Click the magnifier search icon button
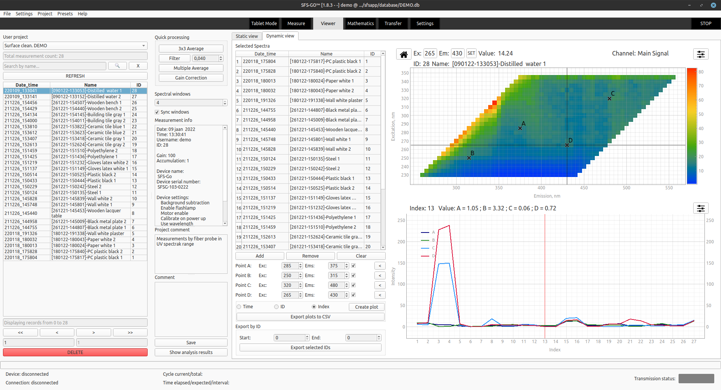The height and width of the screenshot is (390, 721). click(x=117, y=66)
